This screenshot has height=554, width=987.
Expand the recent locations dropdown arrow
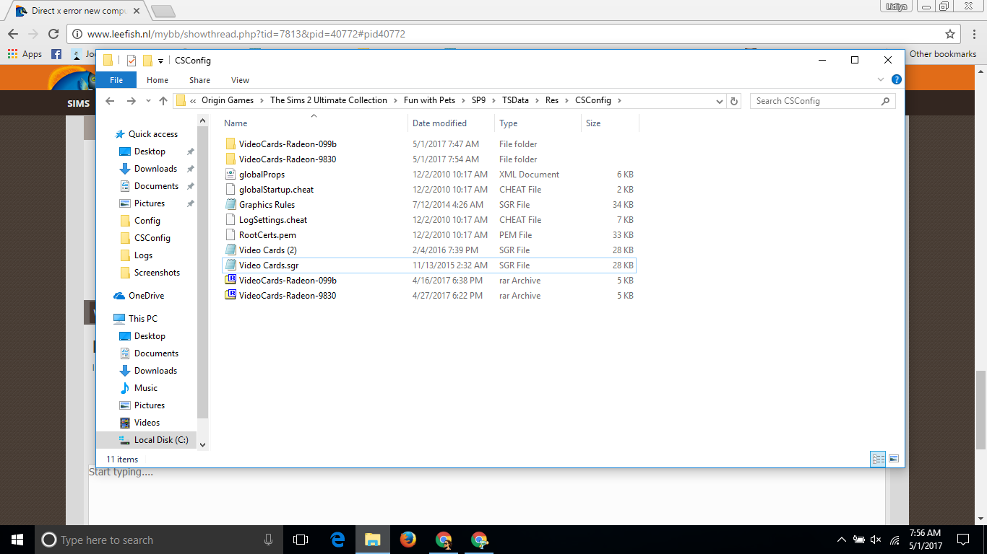148,101
